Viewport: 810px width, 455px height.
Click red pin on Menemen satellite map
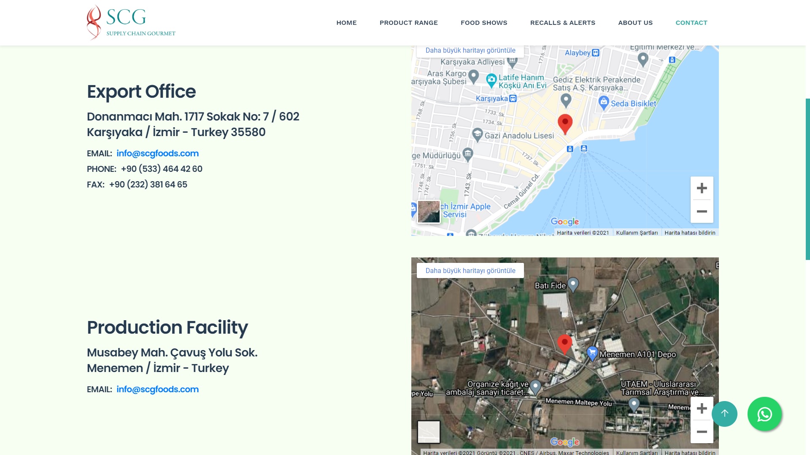[564, 343]
